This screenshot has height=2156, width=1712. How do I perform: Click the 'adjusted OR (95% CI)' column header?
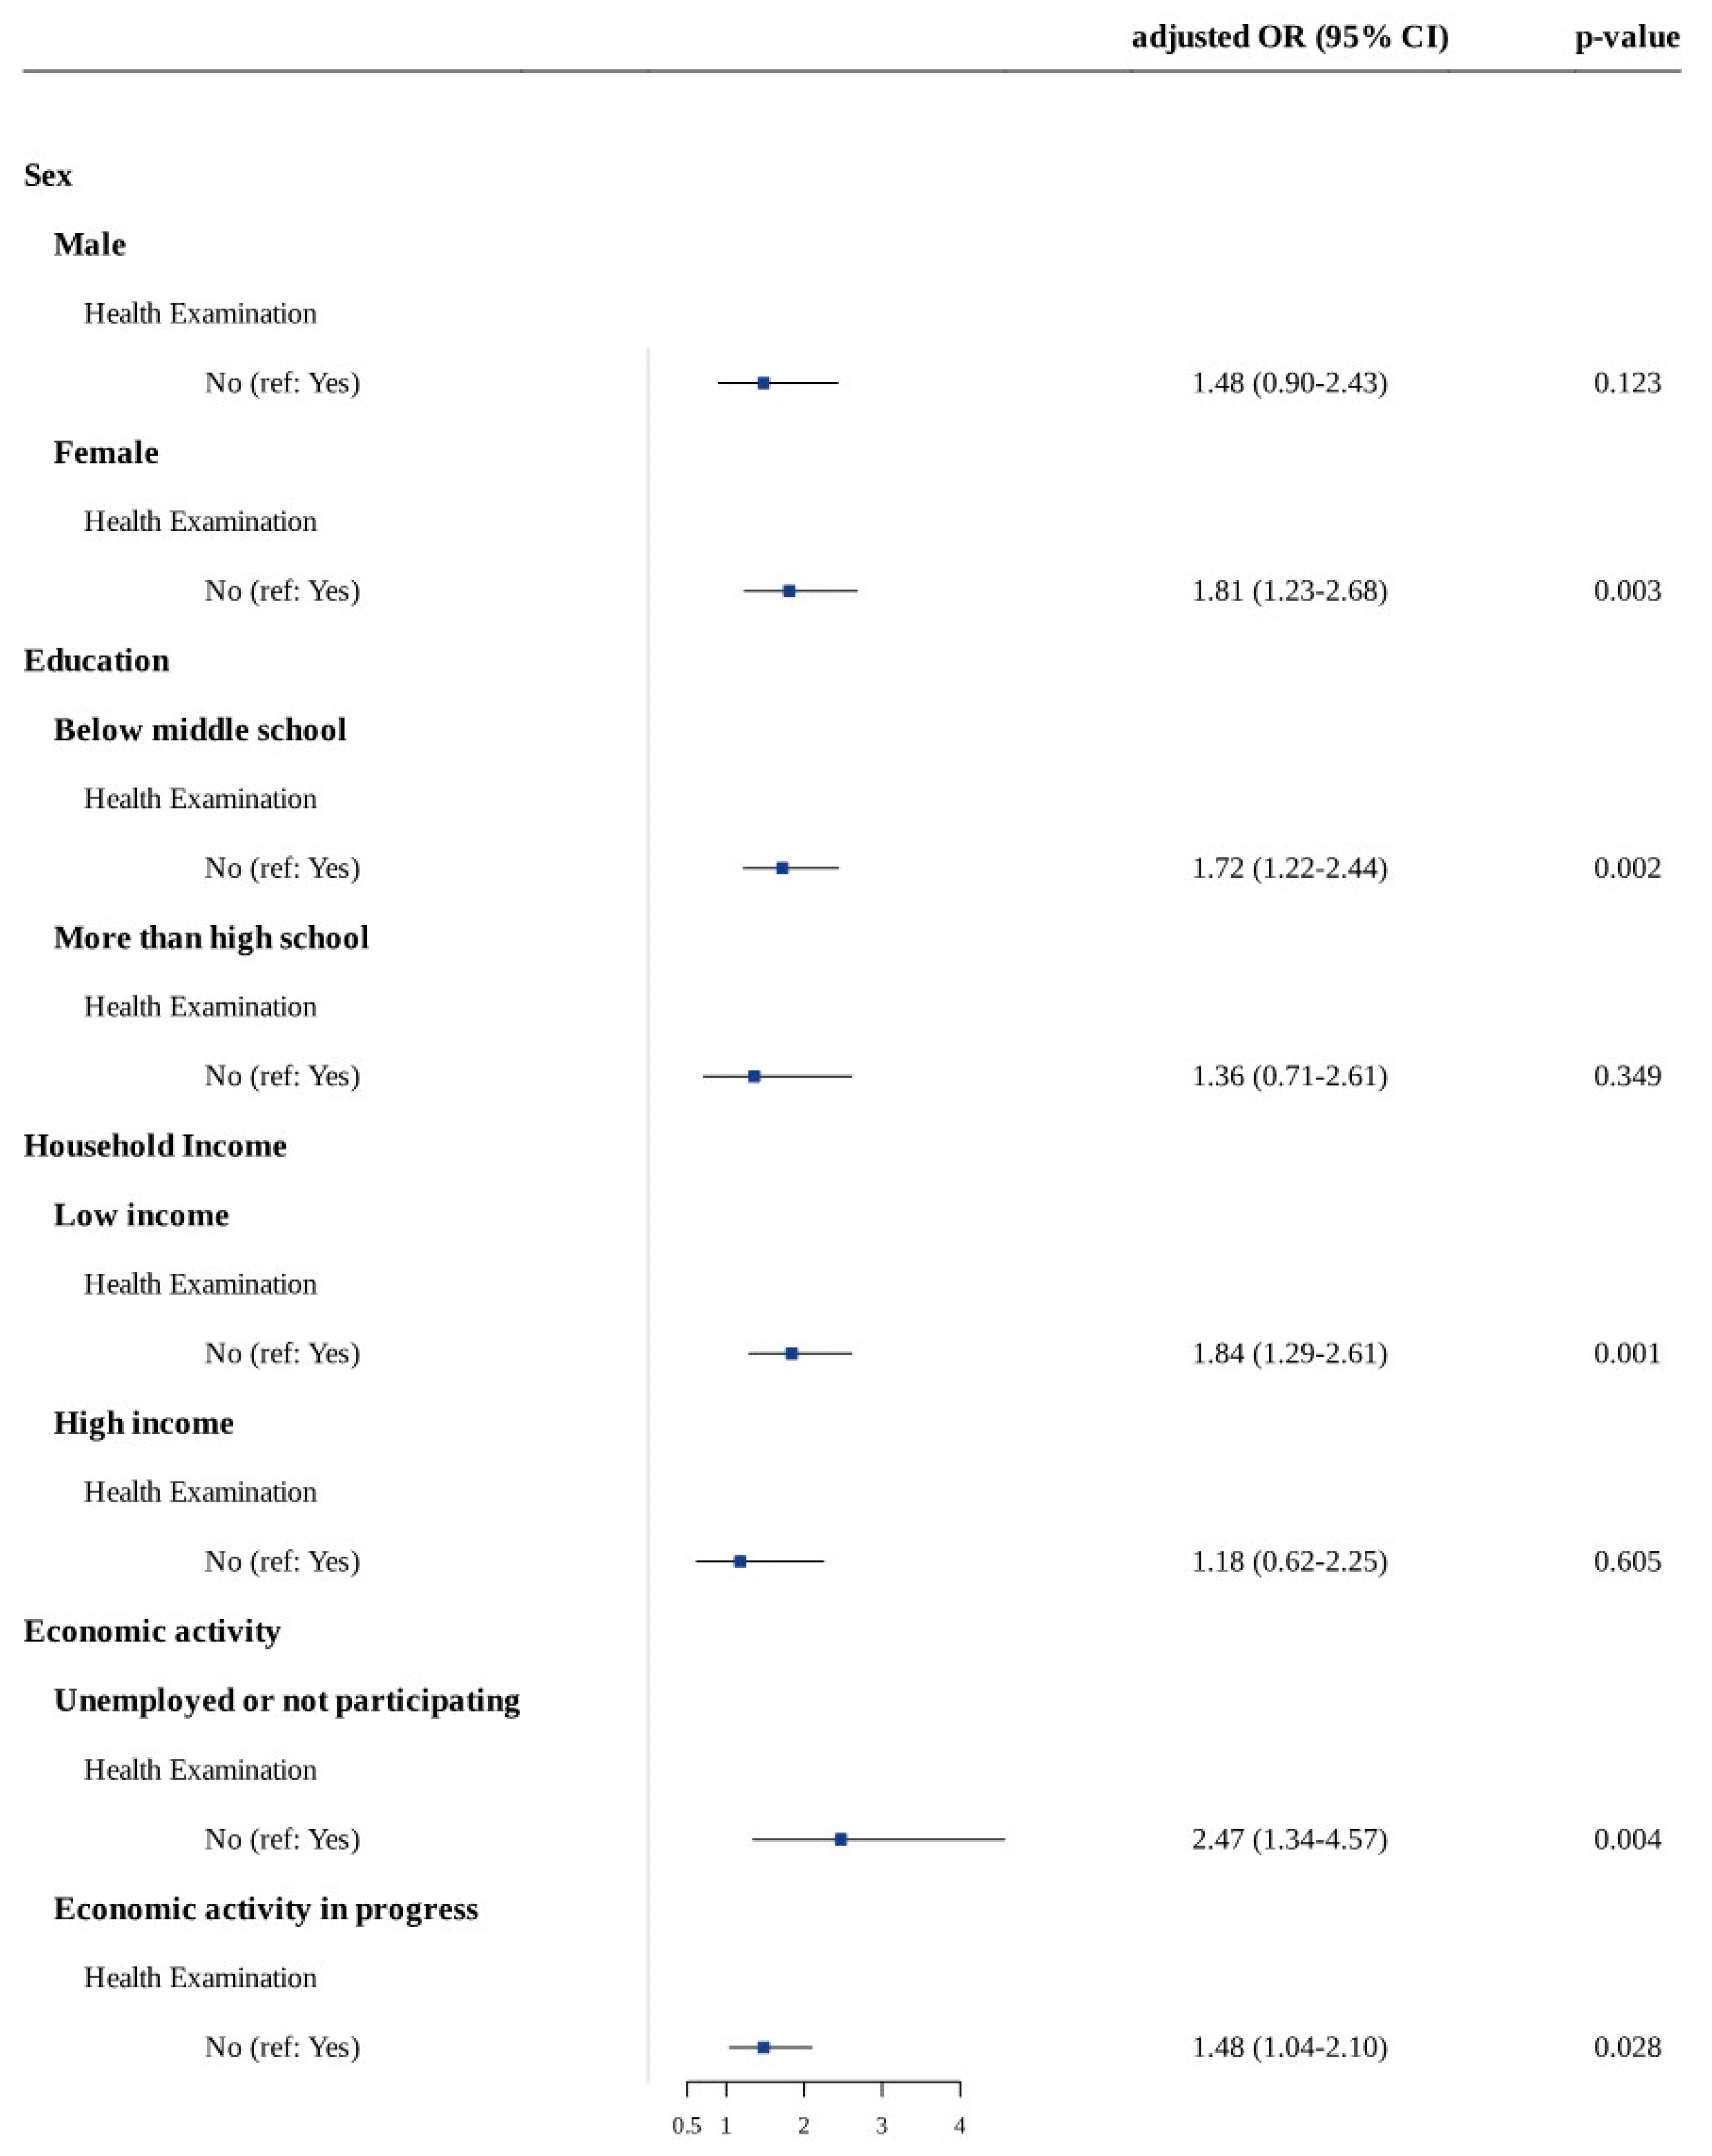pyautogui.click(x=1289, y=37)
